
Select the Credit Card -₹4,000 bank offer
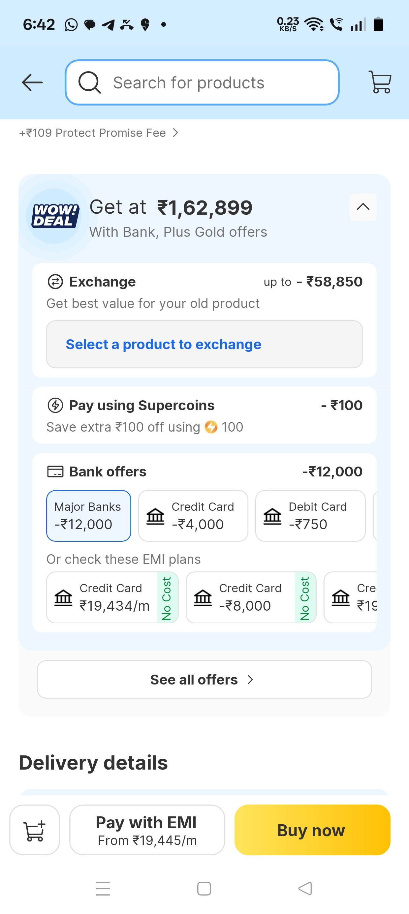tap(193, 516)
